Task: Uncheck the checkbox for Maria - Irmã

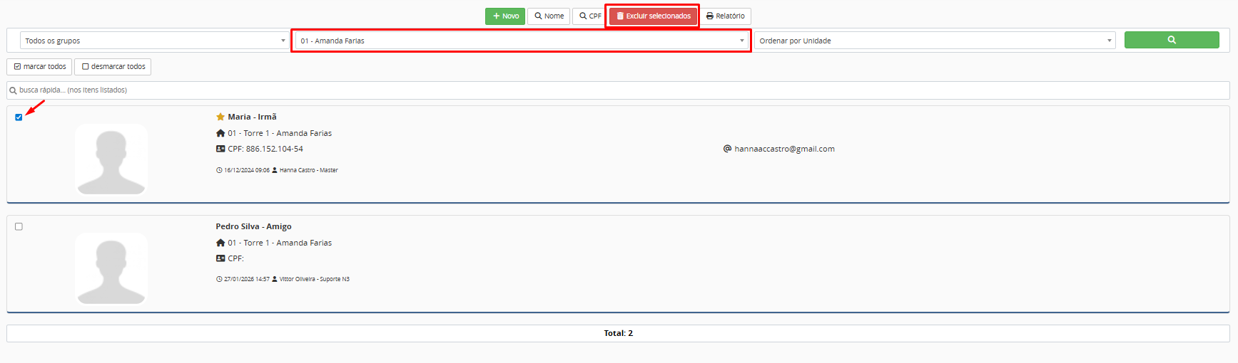Action: point(19,117)
